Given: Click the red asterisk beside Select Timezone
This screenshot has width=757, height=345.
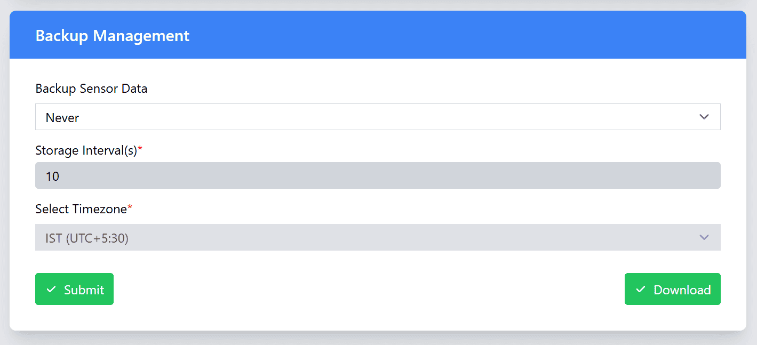Looking at the screenshot, I should pos(130,208).
